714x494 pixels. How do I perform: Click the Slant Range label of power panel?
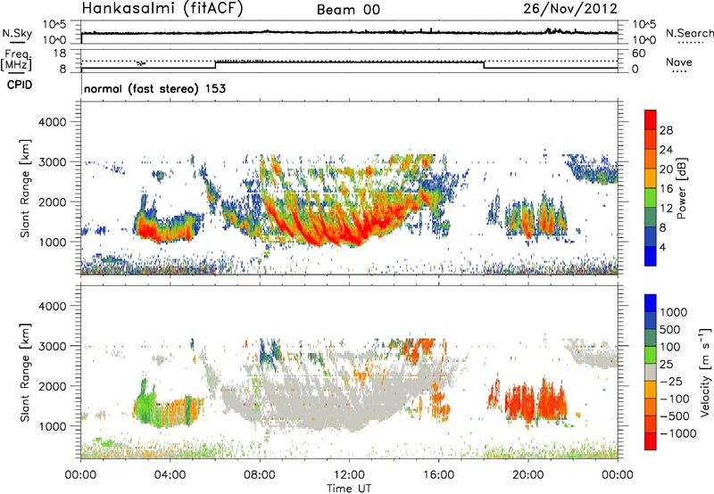[x=25, y=188]
